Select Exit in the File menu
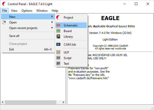This screenshot has width=154, height=110. (12, 49)
